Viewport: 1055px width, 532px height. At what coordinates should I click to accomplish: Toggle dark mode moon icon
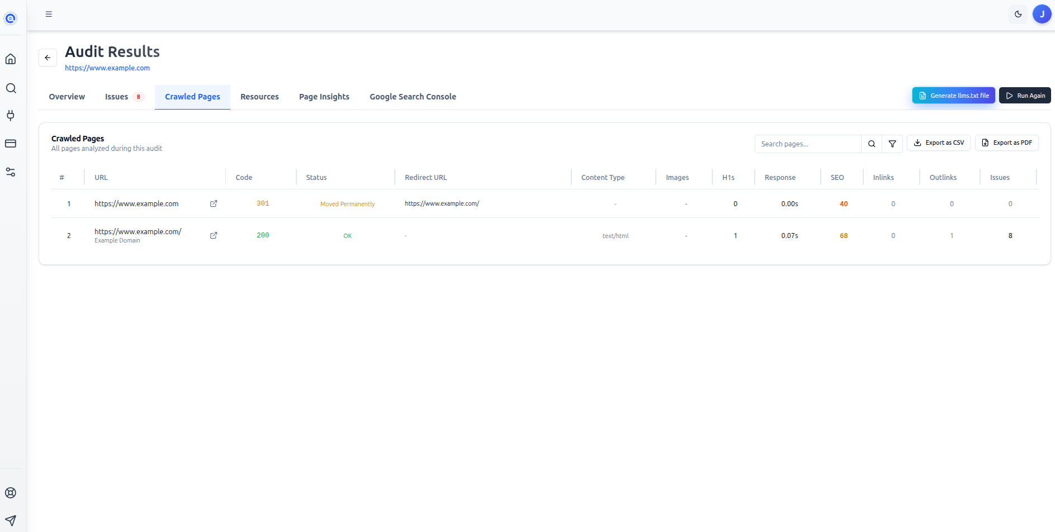point(1018,14)
